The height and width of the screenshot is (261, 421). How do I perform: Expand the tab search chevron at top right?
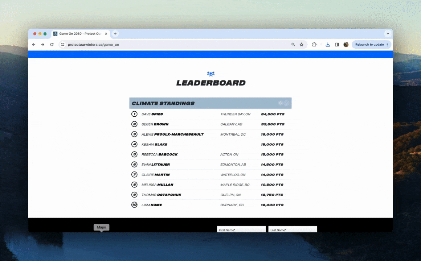click(388, 34)
